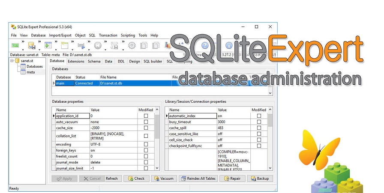Switch to the Extensions tab
Screen dimensions: 384x193
click(x=76, y=61)
